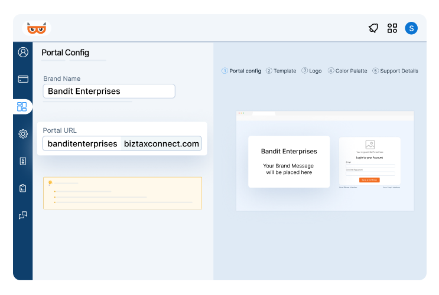Go to step 4 Color Palatte
This screenshot has width=439, height=295.
(x=347, y=71)
